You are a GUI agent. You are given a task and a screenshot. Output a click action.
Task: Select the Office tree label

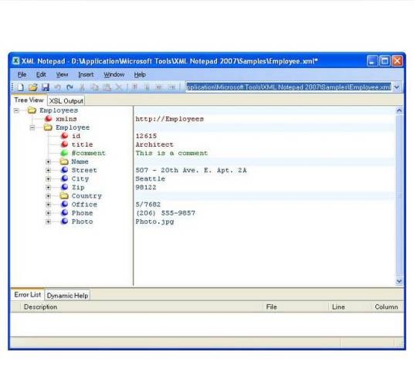point(84,205)
